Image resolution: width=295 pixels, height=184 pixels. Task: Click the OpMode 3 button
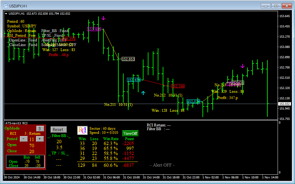(40, 129)
